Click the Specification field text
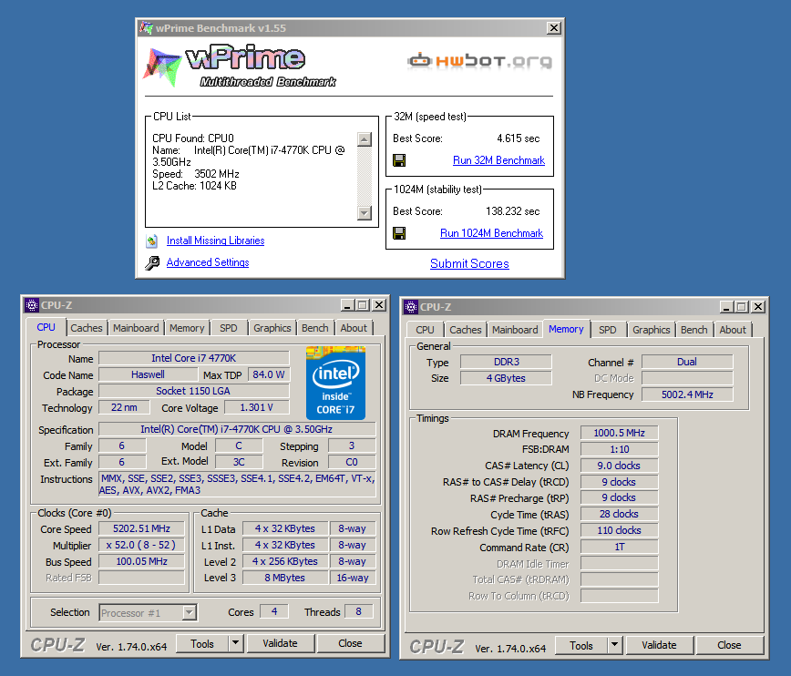 237,429
